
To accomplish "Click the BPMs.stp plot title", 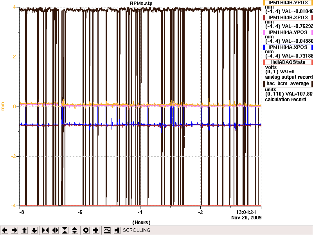I will 141,4.
